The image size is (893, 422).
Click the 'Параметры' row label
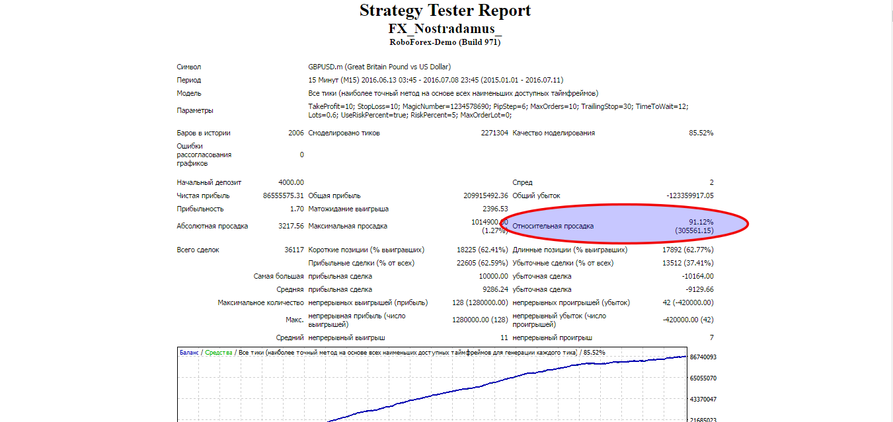tap(195, 110)
